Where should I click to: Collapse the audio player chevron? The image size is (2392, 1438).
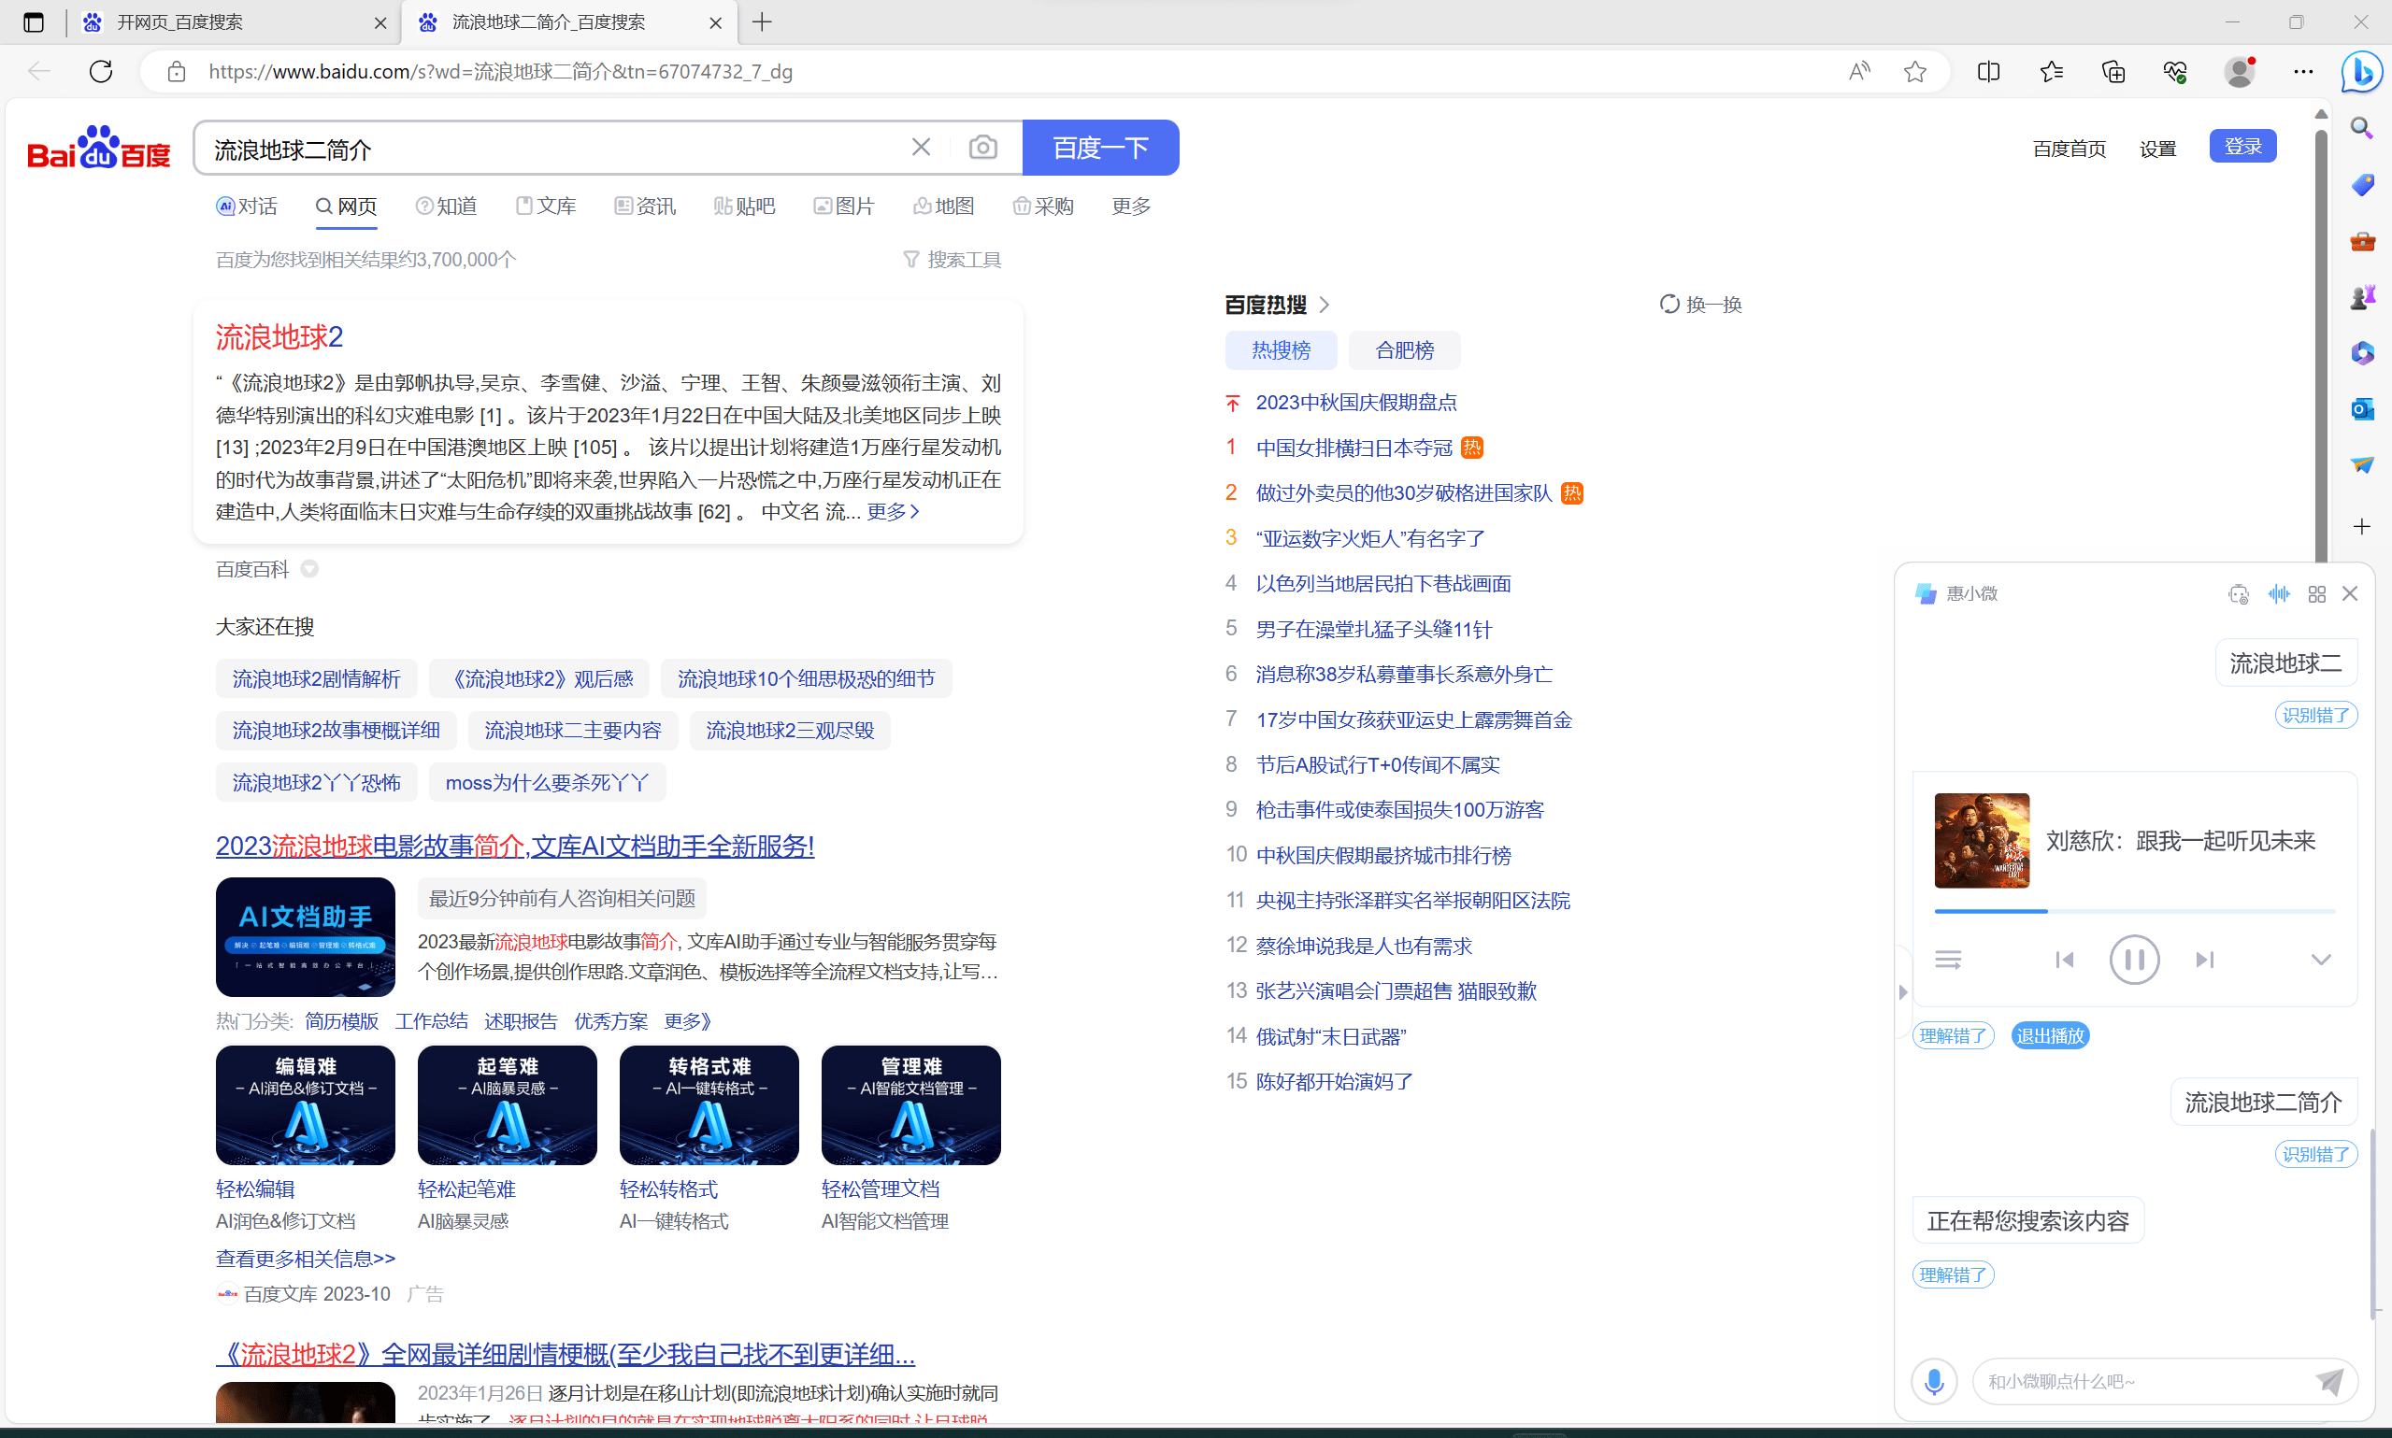click(2320, 960)
